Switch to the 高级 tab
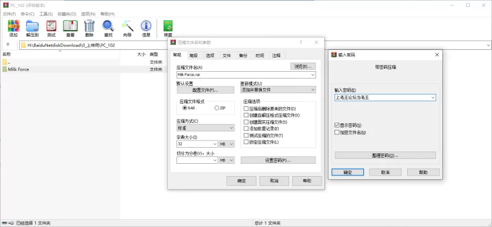The width and height of the screenshot is (492, 227). 194,56
